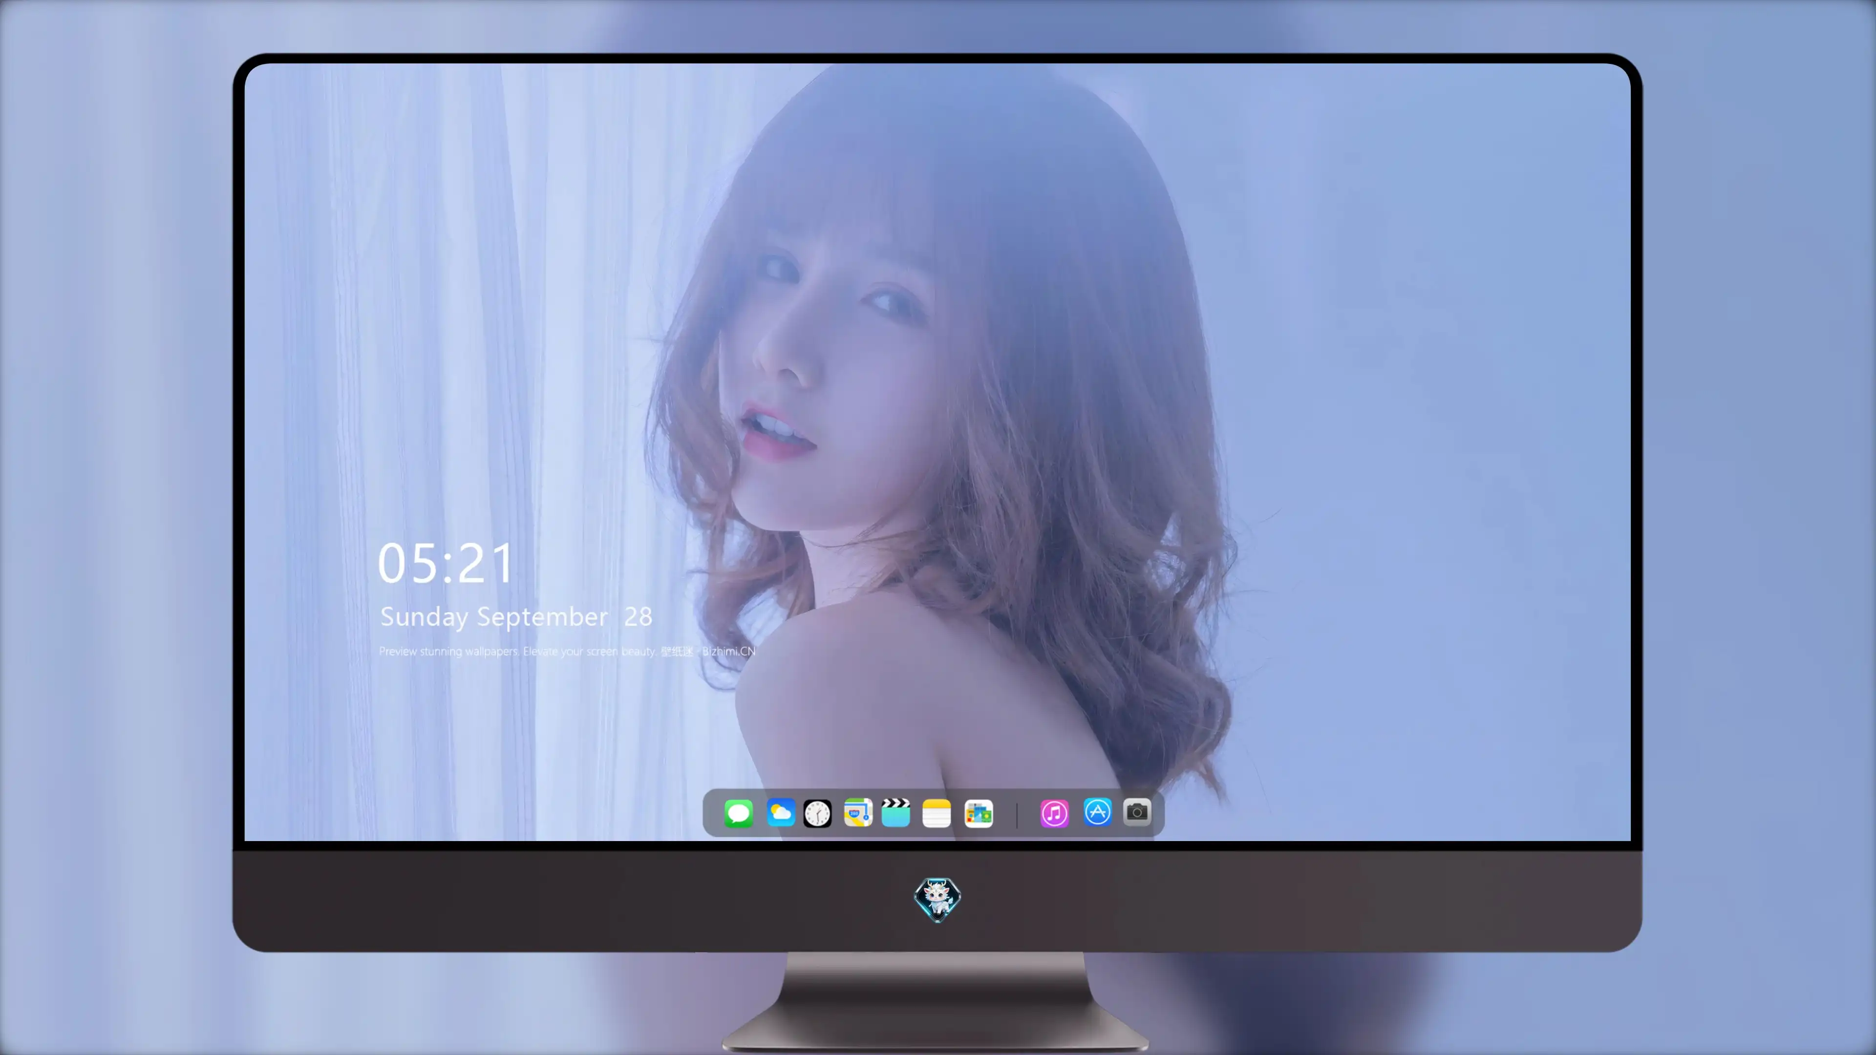Open the Passbook cards icon
1876x1055 pixels.
(978, 813)
